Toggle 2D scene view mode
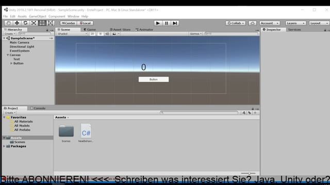The image size is (330, 185). point(92,34)
